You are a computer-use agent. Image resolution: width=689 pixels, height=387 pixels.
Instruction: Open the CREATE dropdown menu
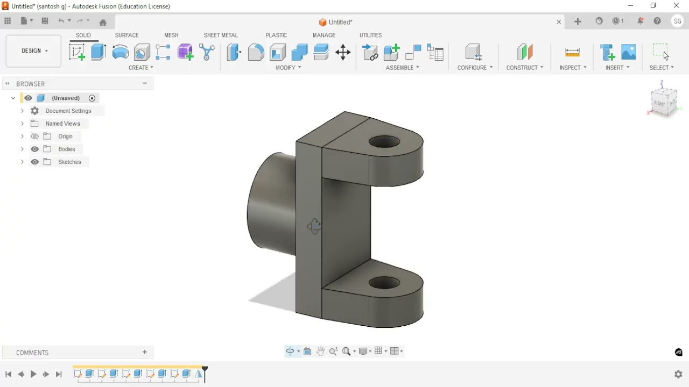[141, 68]
